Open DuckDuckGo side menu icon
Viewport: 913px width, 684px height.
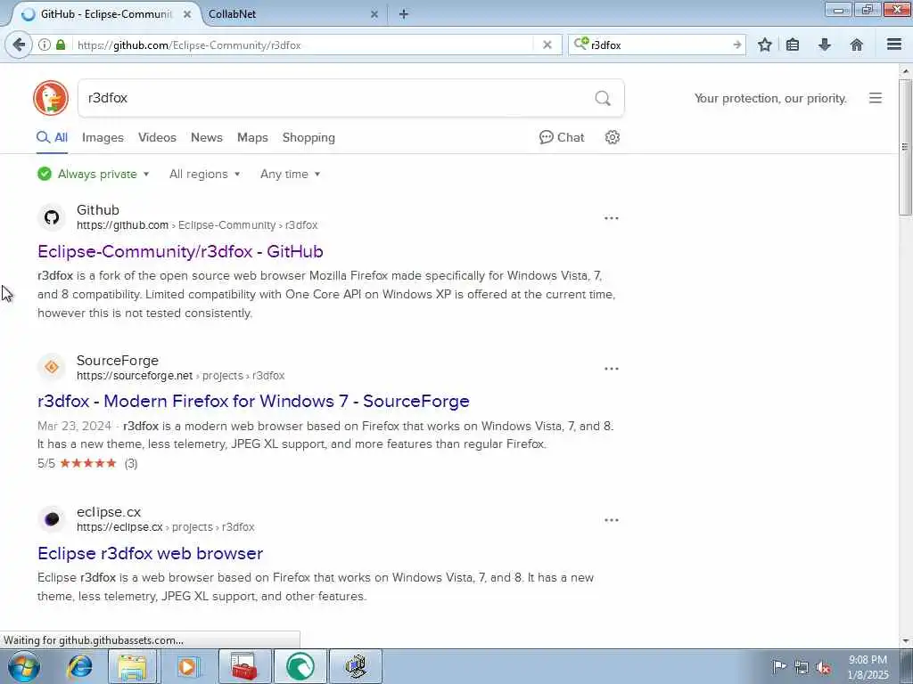(x=876, y=98)
